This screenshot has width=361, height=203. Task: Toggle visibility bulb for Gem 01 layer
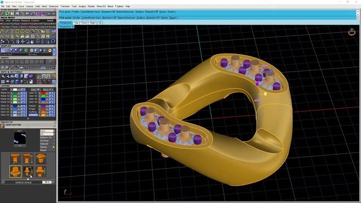[x=11, y=106]
